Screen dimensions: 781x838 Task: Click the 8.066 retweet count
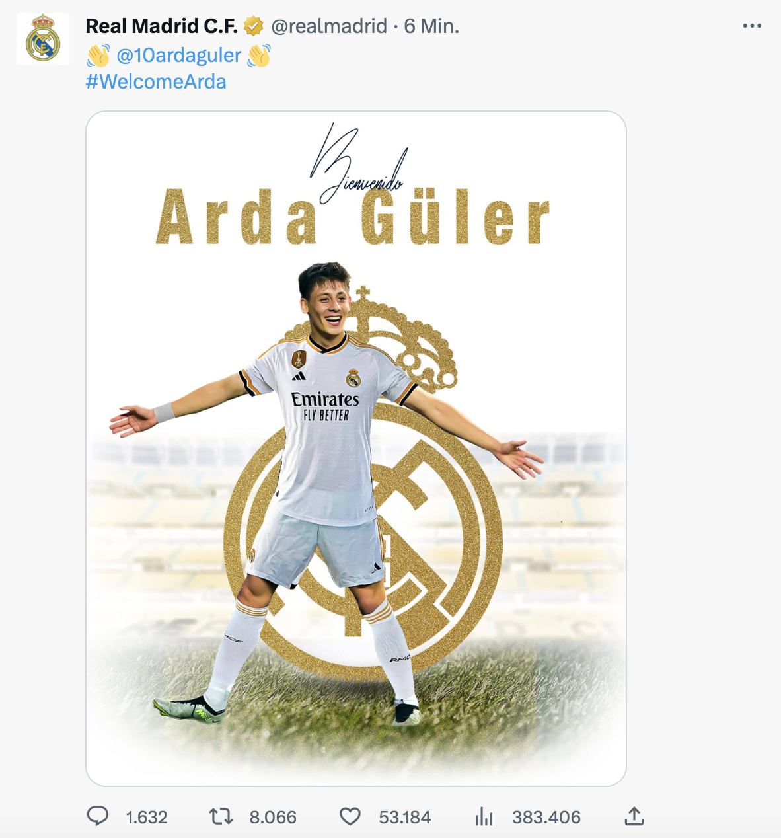(273, 818)
